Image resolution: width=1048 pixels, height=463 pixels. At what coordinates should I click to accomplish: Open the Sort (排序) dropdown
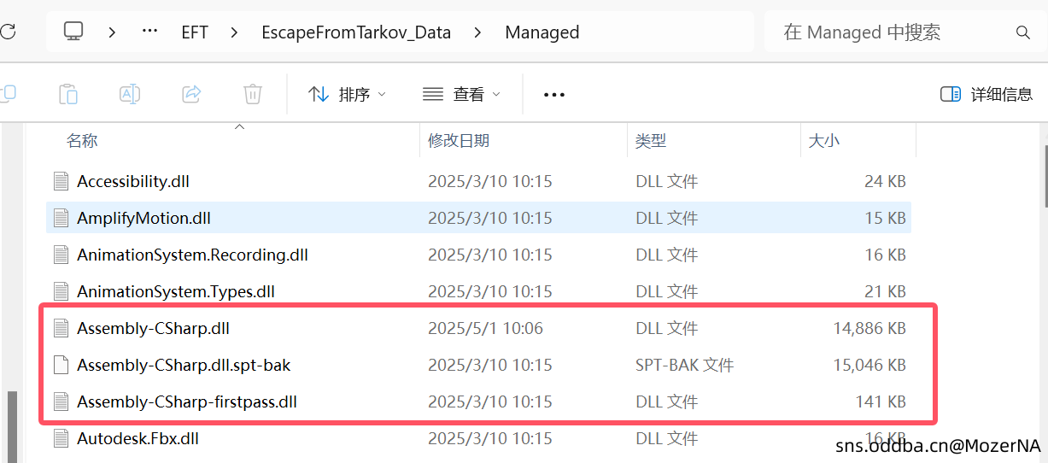coord(347,94)
